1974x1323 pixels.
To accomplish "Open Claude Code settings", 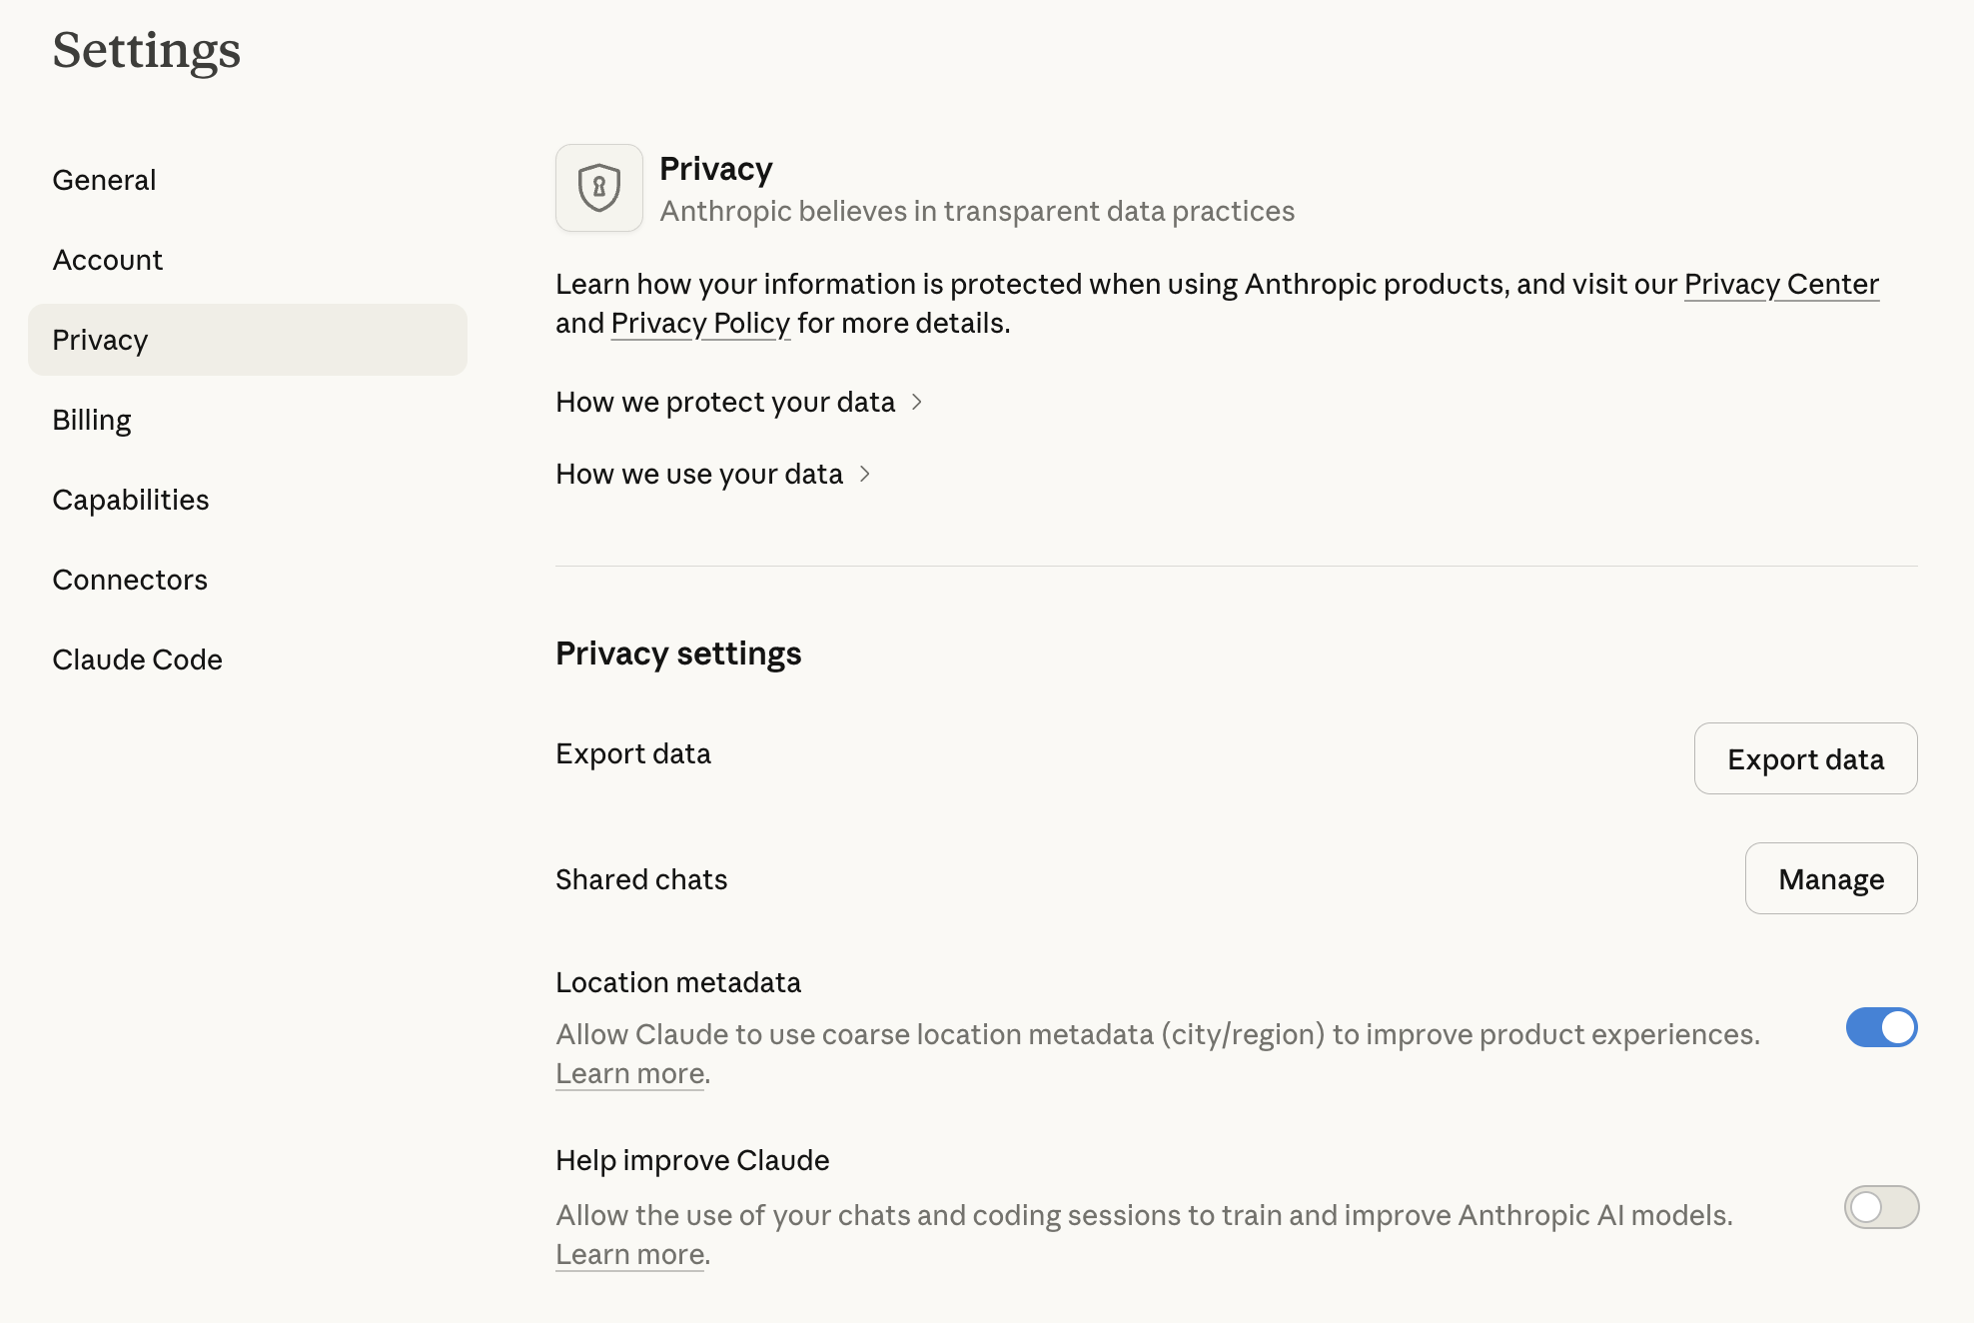I will tap(137, 660).
